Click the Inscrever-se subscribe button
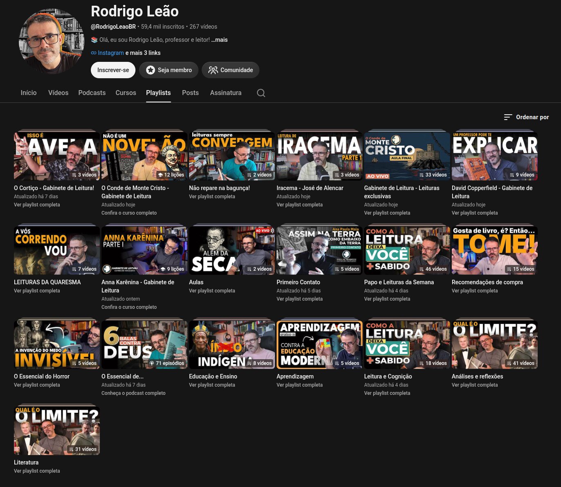Viewport: 561px width, 487px height. pos(113,70)
